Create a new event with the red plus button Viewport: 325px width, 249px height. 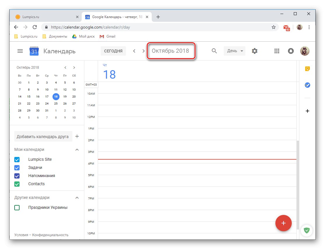click(283, 223)
